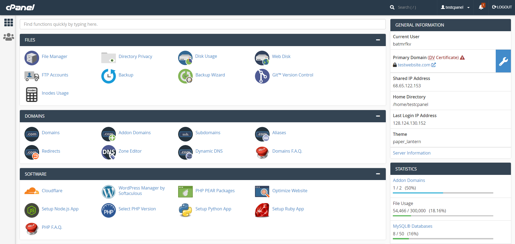Collapse the Domains section

click(x=378, y=116)
